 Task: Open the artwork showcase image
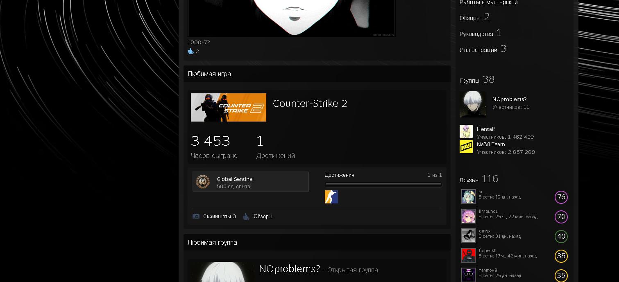coord(292,18)
